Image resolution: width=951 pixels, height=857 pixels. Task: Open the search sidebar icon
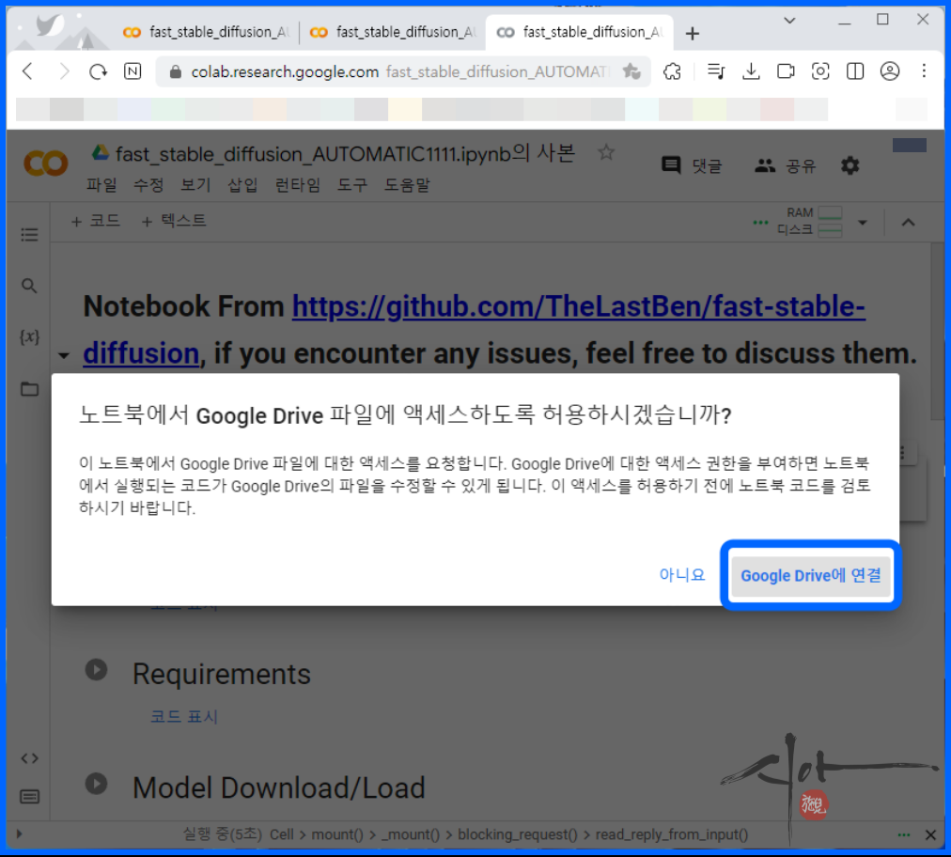tap(29, 286)
